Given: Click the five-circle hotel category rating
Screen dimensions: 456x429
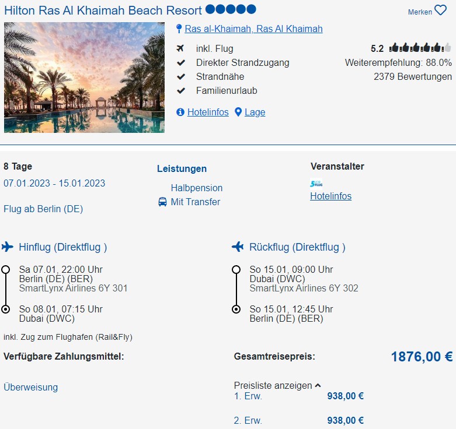Looking at the screenshot, I should 231,10.
